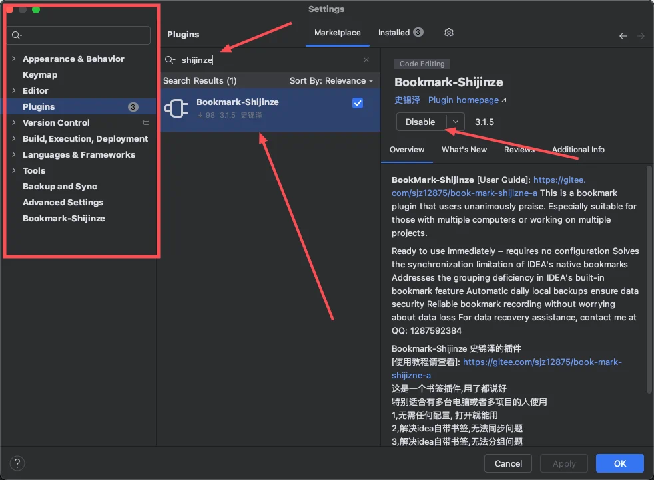Click the description vertical scrollbar
This screenshot has height=480, width=654.
pos(649,279)
